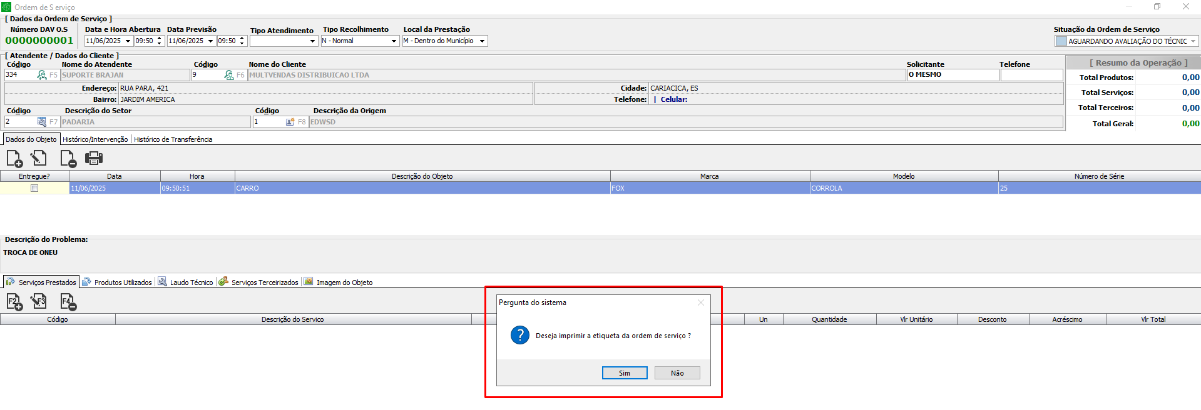Click the printer icon in object toolbar
Image resolution: width=1201 pixels, height=410 pixels.
point(94,159)
